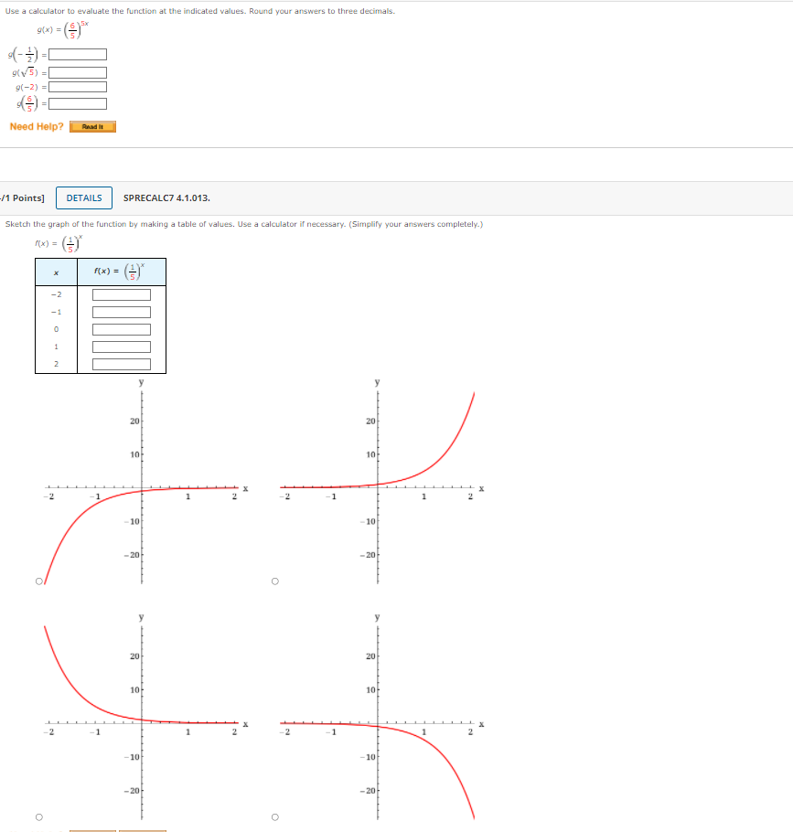Mark the radio button for the bottom-right graph

[x=274, y=816]
